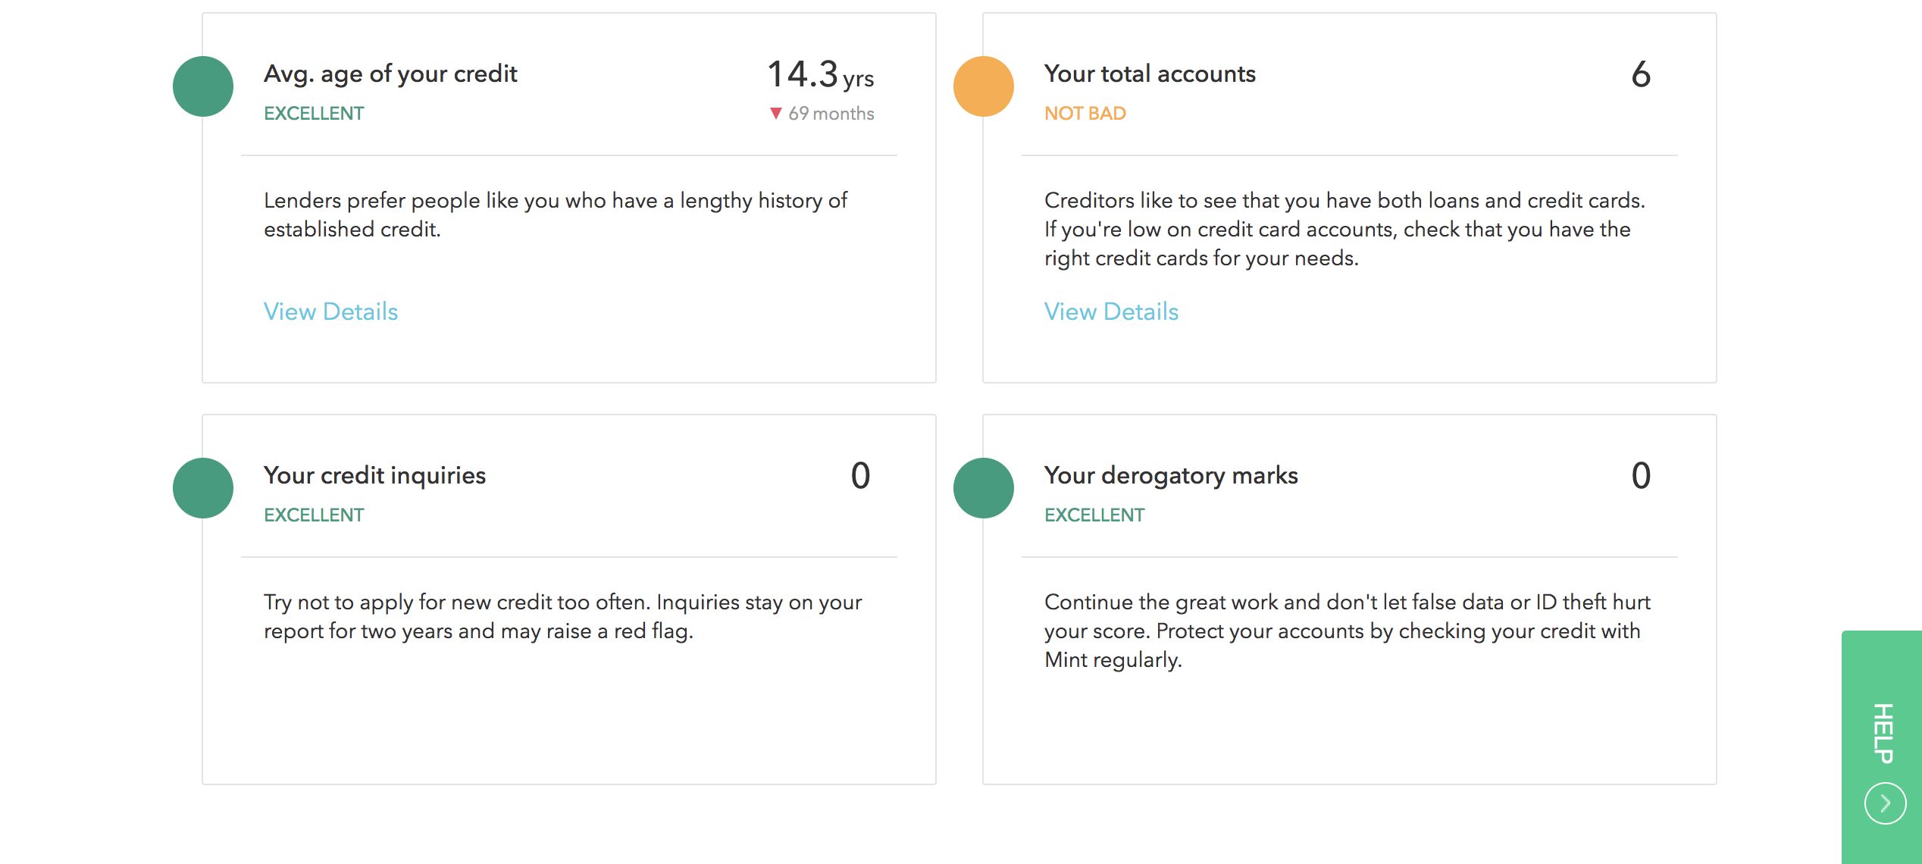The image size is (1922, 864).
Task: Click the red down triangle near 69 months
Action: (x=775, y=114)
